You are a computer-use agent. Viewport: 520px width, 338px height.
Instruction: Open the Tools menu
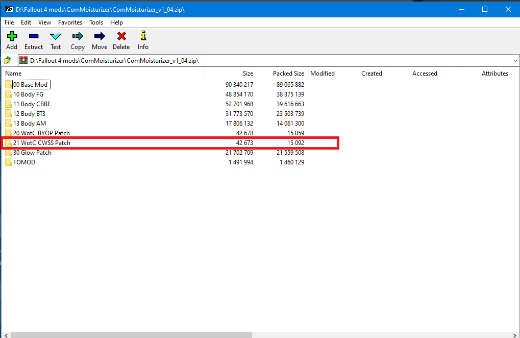[96, 22]
